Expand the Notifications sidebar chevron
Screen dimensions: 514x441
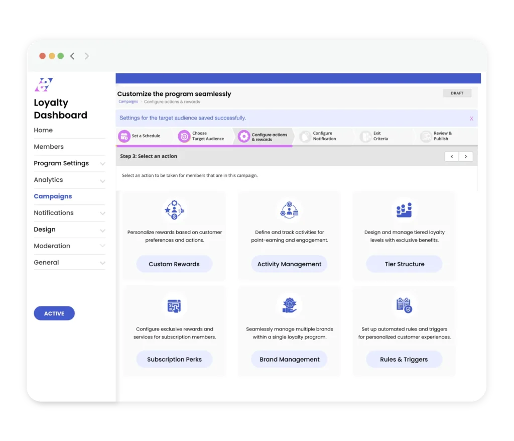click(102, 213)
